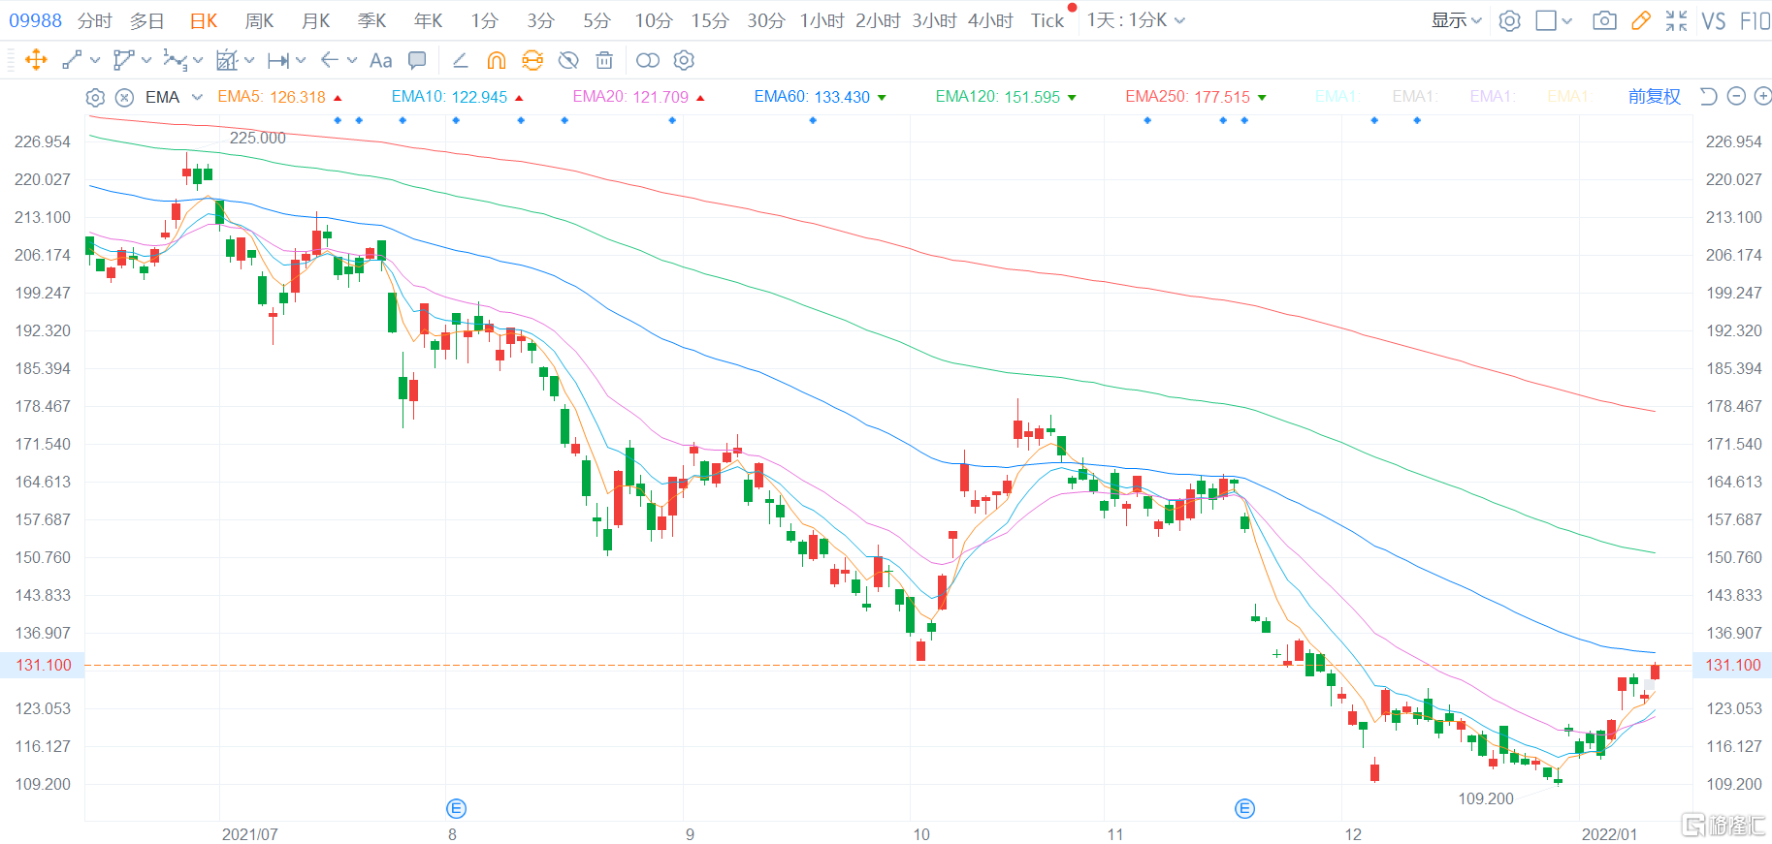The width and height of the screenshot is (1772, 844).
Task: Click the orange pencil drawing icon
Action: tap(1641, 20)
